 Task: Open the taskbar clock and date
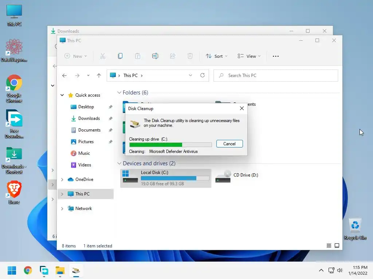(x=358, y=270)
